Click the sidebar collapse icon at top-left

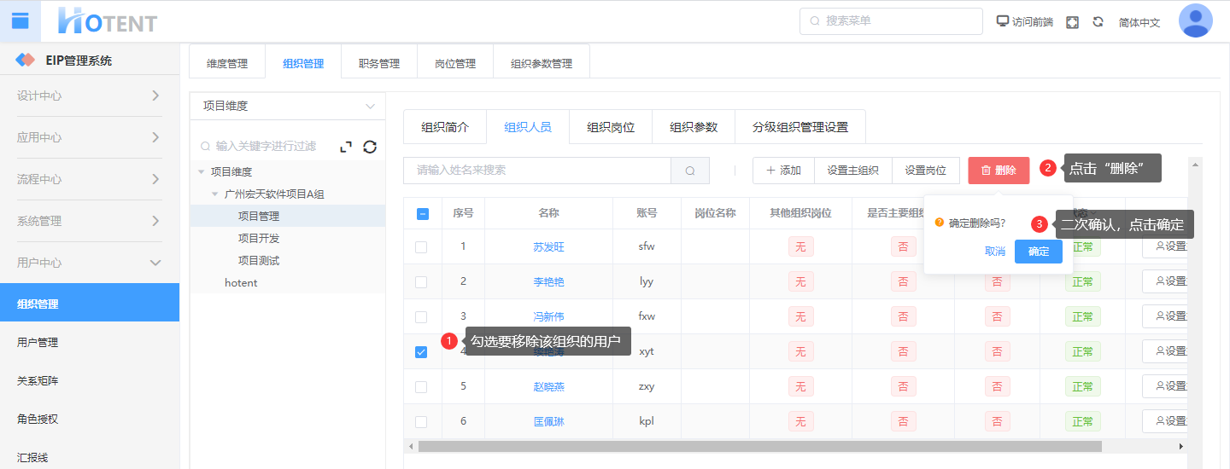20,21
